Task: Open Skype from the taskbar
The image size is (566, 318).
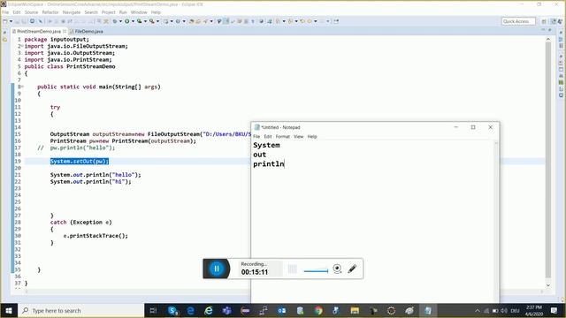Action: (173, 310)
